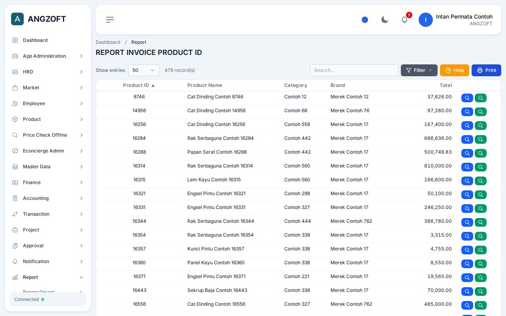Click the blue view icon for product 16256

[x=467, y=126]
